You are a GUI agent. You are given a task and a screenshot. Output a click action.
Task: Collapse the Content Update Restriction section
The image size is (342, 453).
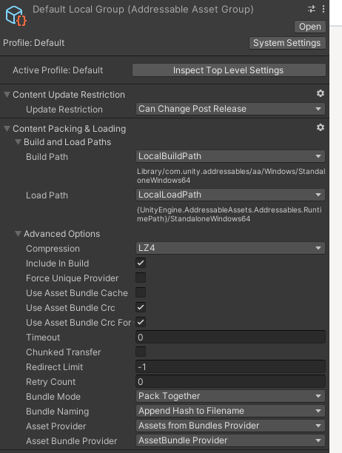(x=7, y=95)
